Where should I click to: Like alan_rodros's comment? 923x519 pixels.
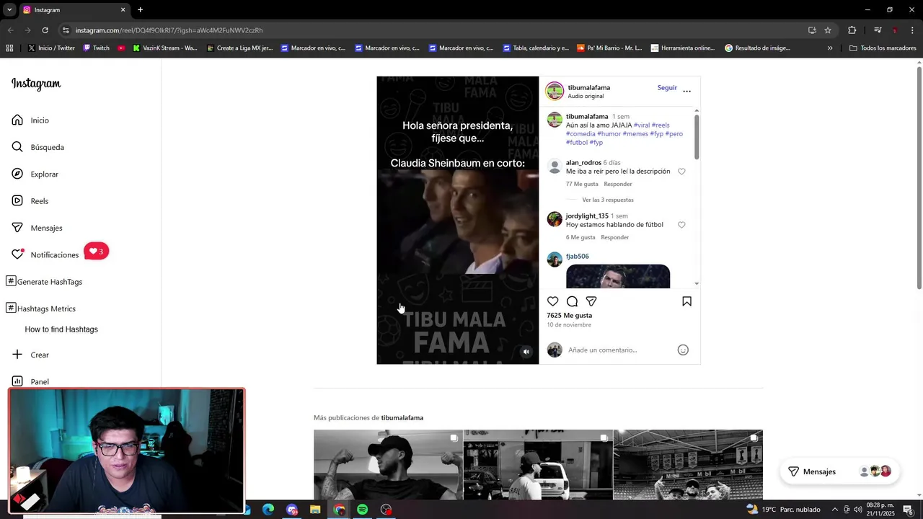pyautogui.click(x=681, y=172)
